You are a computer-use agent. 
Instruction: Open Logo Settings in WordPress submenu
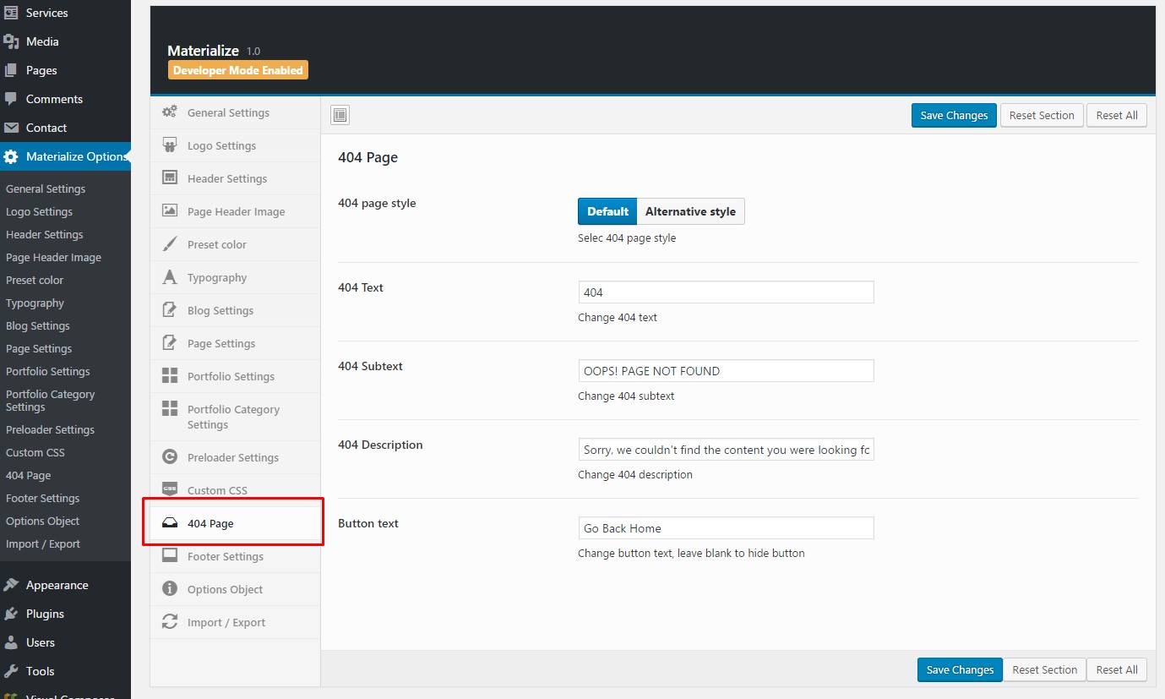coord(39,211)
